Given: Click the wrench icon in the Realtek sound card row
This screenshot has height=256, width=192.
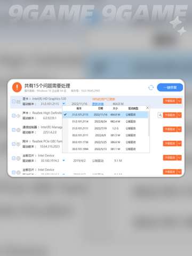Looking at the screenshot, I should coord(160,115).
